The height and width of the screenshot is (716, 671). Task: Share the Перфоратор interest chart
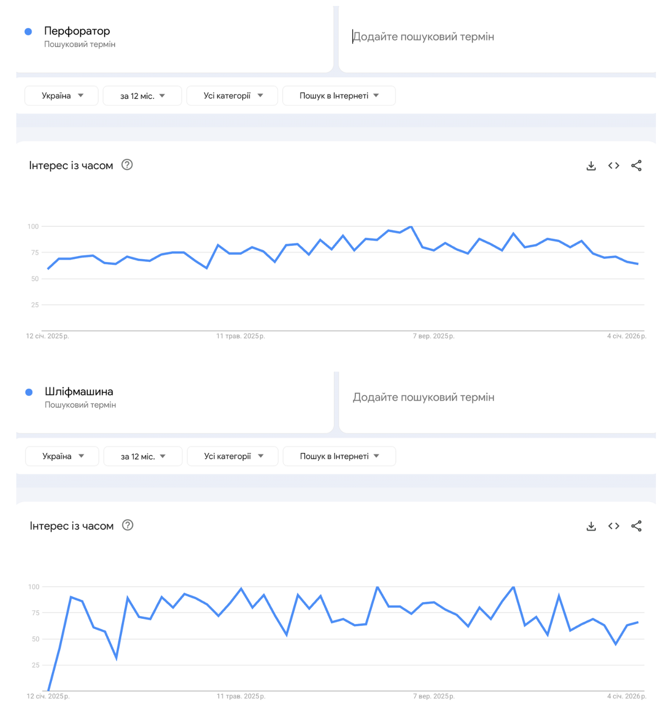(637, 165)
